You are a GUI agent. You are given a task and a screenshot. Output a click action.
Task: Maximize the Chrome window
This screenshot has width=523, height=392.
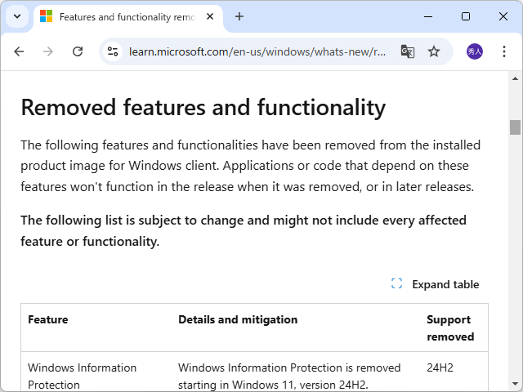[466, 16]
